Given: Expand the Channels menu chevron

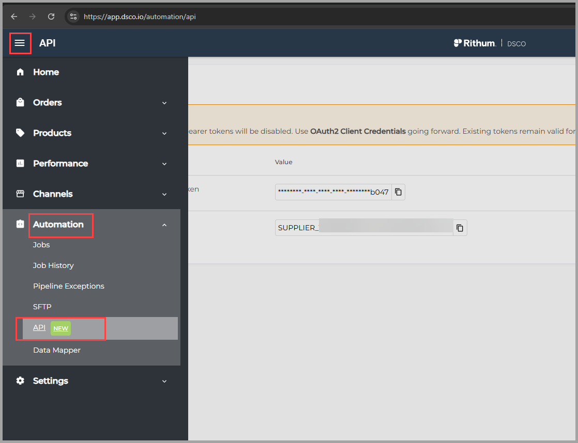Looking at the screenshot, I should (164, 195).
